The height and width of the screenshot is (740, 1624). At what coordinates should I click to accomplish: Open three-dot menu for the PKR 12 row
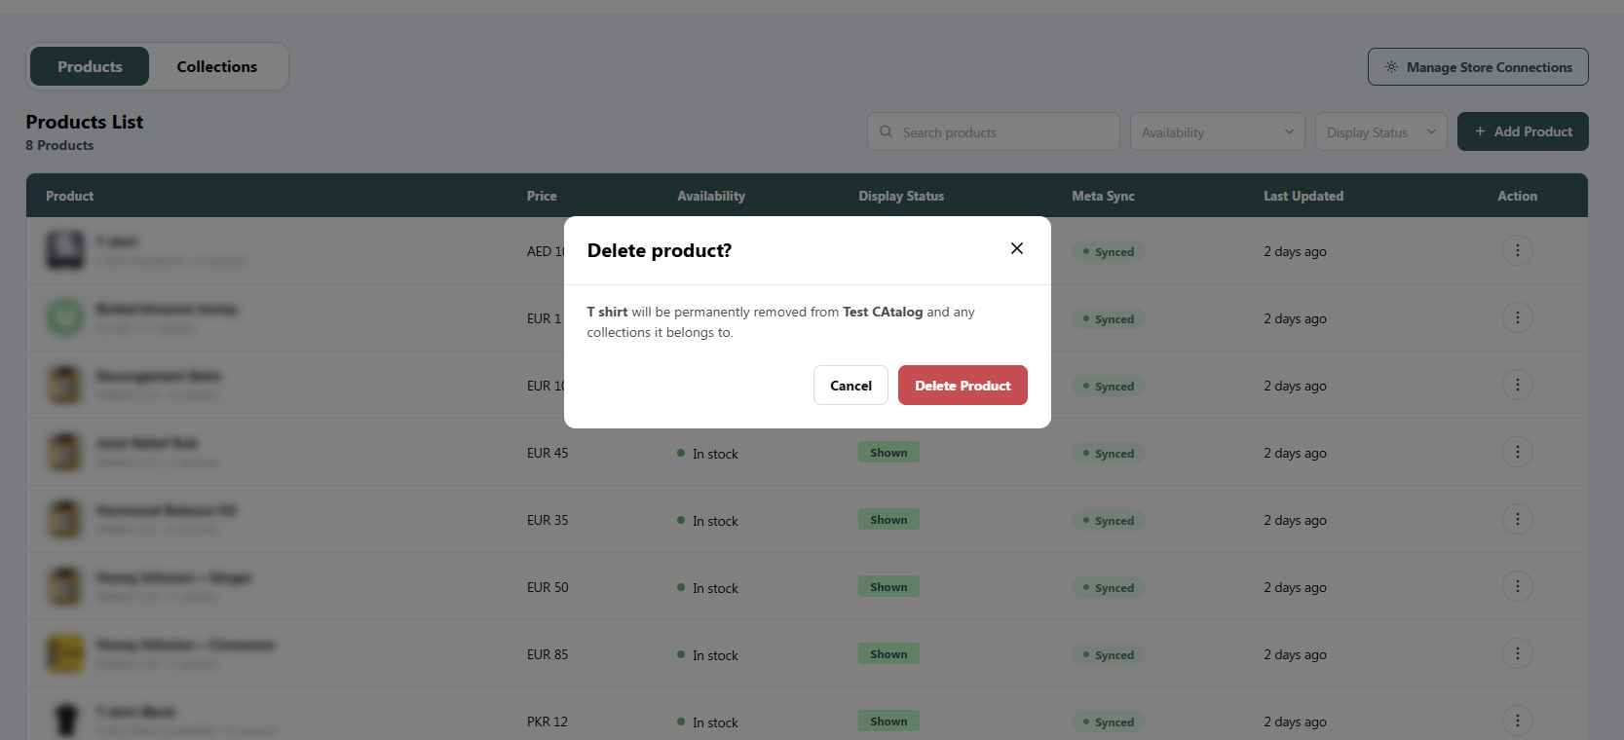point(1517,721)
